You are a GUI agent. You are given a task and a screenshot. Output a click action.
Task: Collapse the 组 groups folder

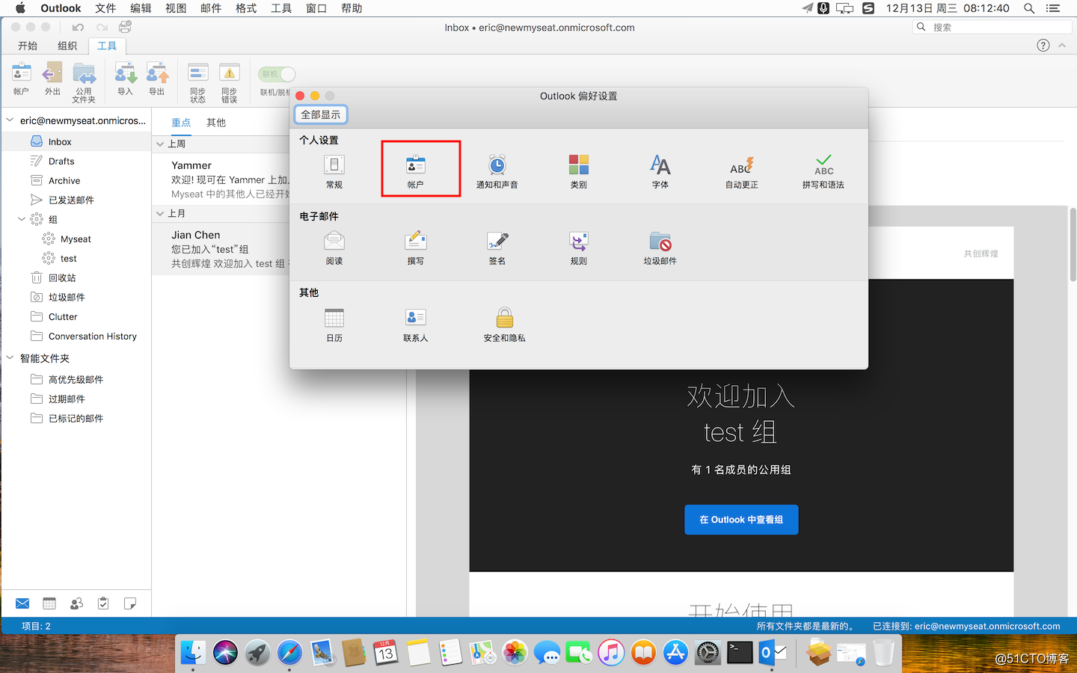(x=22, y=219)
